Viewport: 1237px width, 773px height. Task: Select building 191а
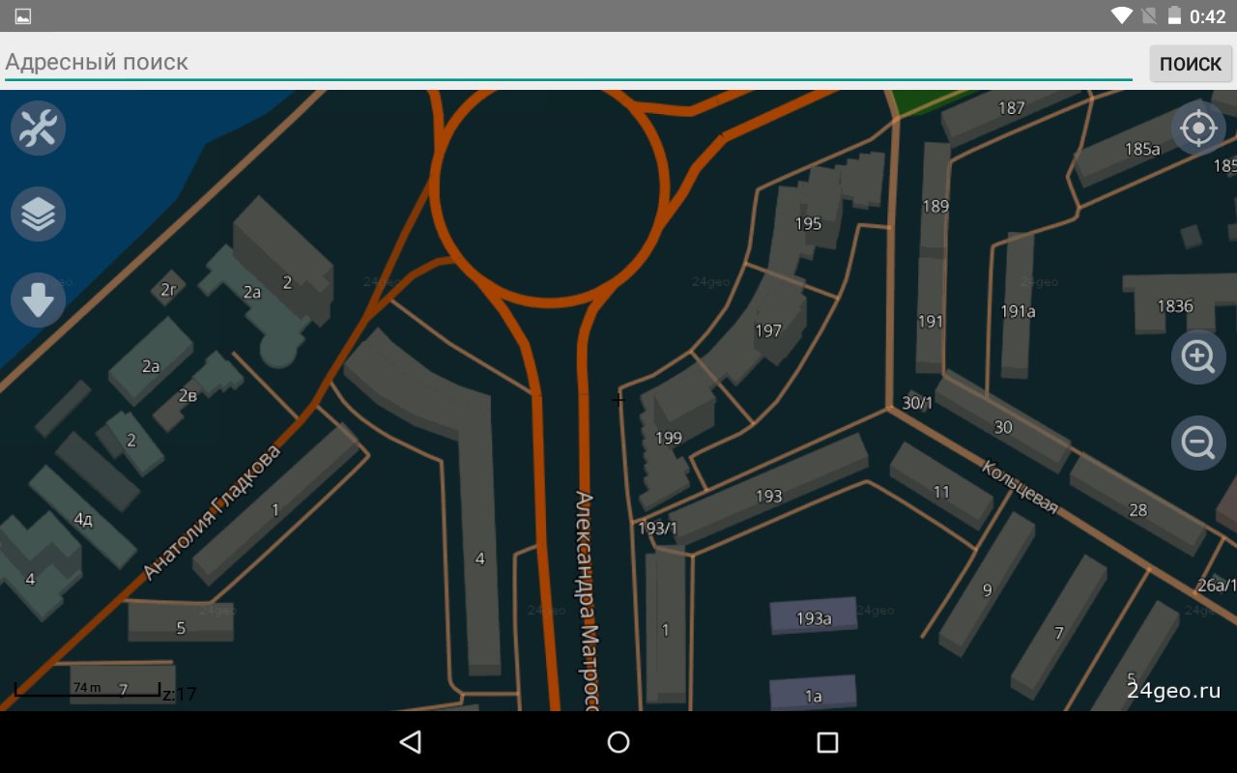pyautogui.click(x=1018, y=311)
